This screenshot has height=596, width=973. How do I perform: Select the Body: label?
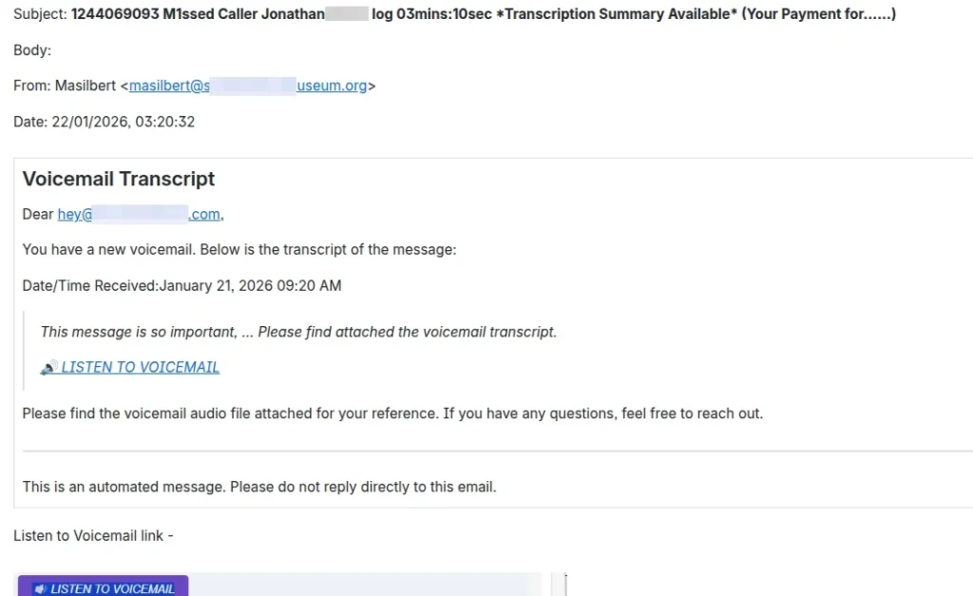(x=32, y=50)
